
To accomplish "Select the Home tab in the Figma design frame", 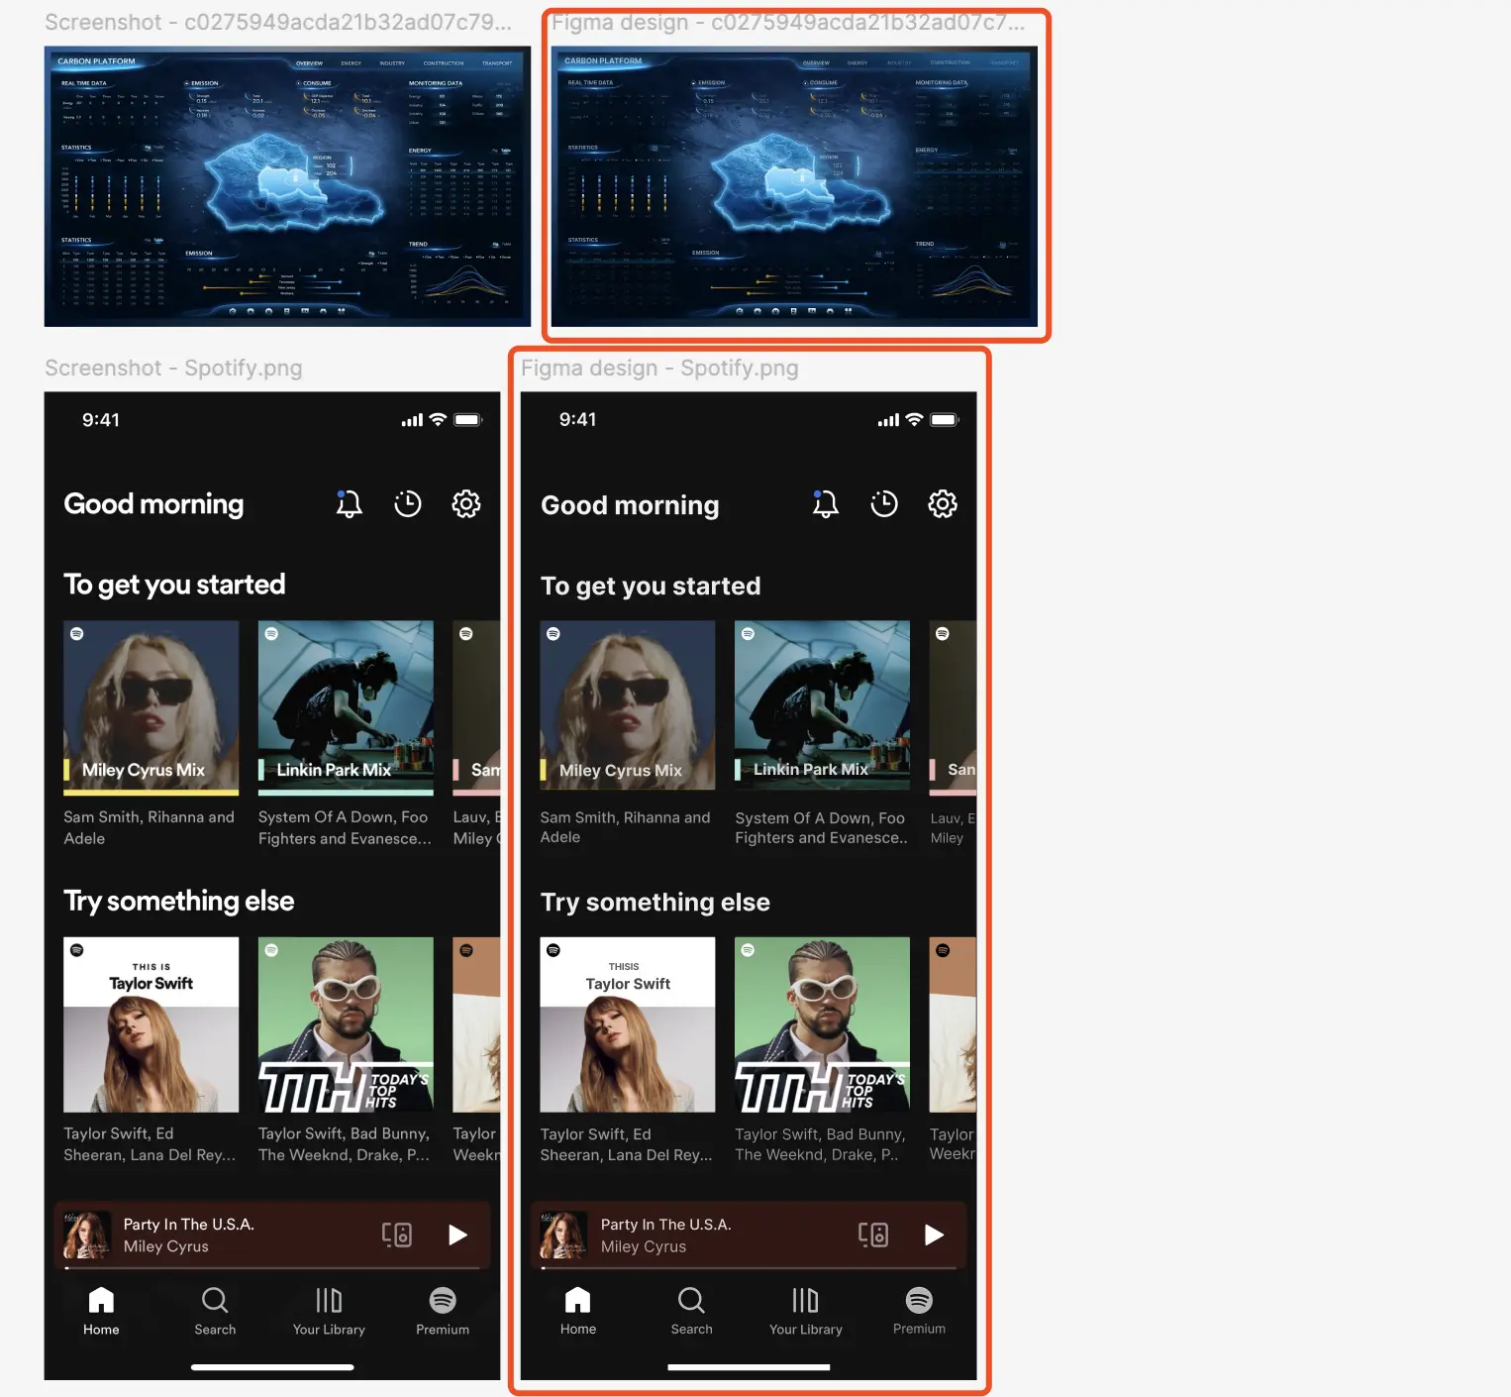I will click(577, 1311).
